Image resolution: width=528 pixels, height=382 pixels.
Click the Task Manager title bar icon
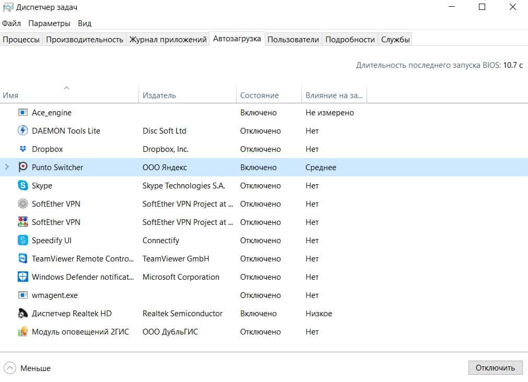(8, 7)
